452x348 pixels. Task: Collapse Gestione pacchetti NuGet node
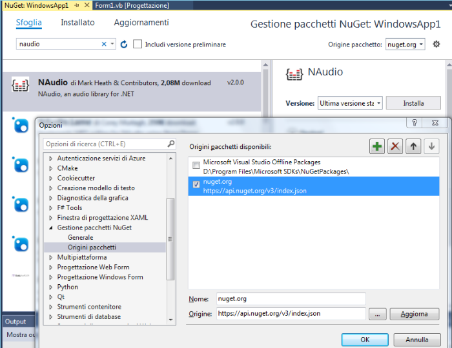tap(51, 227)
